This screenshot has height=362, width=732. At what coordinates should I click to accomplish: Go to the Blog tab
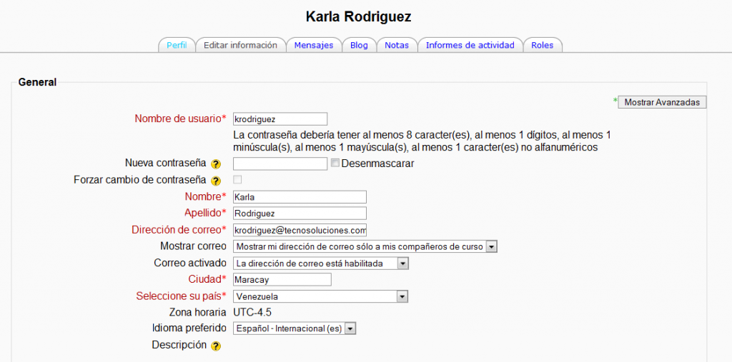click(359, 45)
